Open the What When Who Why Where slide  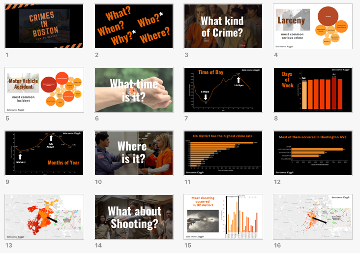tap(134, 27)
